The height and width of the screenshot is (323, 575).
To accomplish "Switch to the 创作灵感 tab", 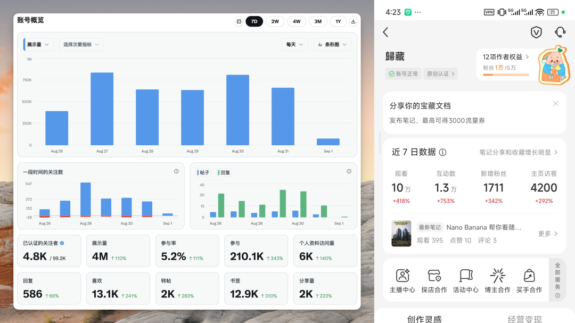I will [x=424, y=319].
